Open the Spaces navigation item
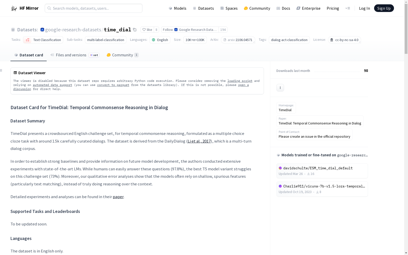Viewport: 408px width, 255px height. 229,8
